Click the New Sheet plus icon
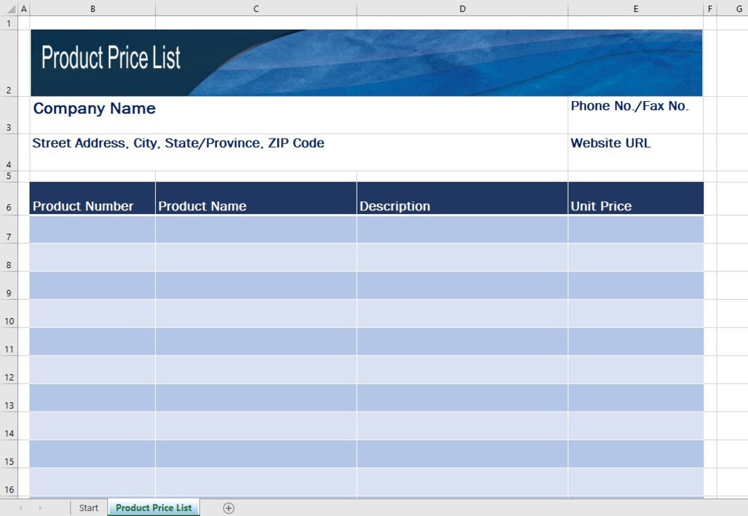The image size is (748, 516). 229,508
